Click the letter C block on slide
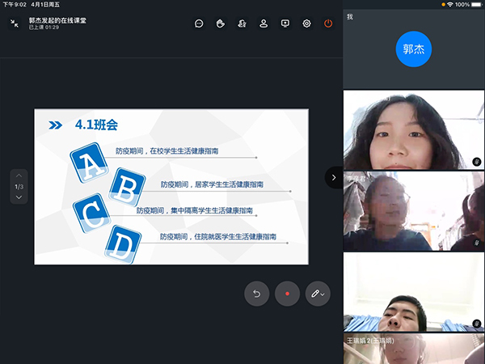 click(x=91, y=213)
